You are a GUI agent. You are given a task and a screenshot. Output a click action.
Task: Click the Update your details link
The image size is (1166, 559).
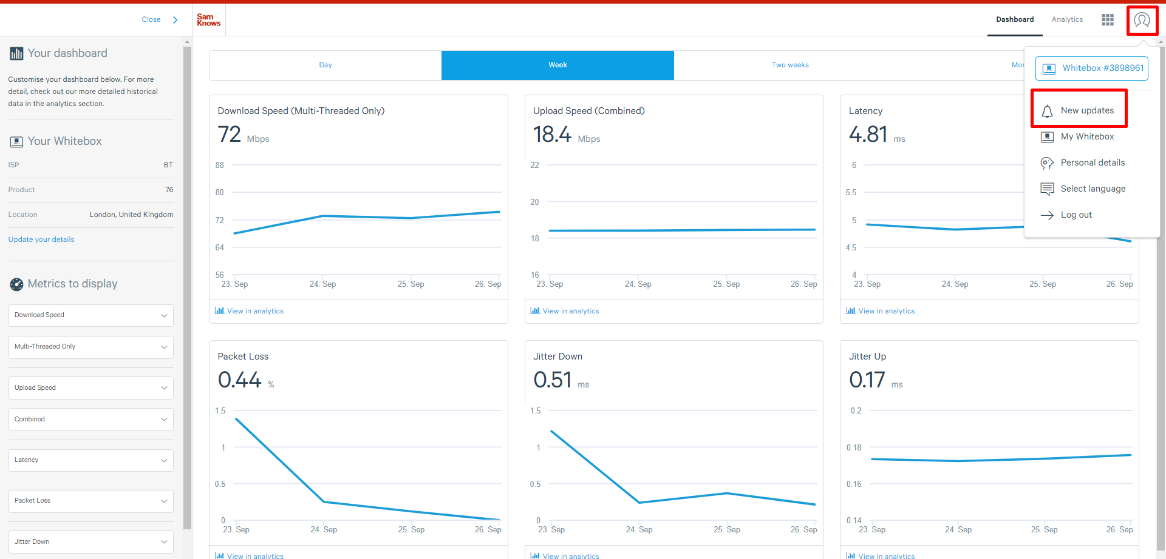tap(41, 239)
